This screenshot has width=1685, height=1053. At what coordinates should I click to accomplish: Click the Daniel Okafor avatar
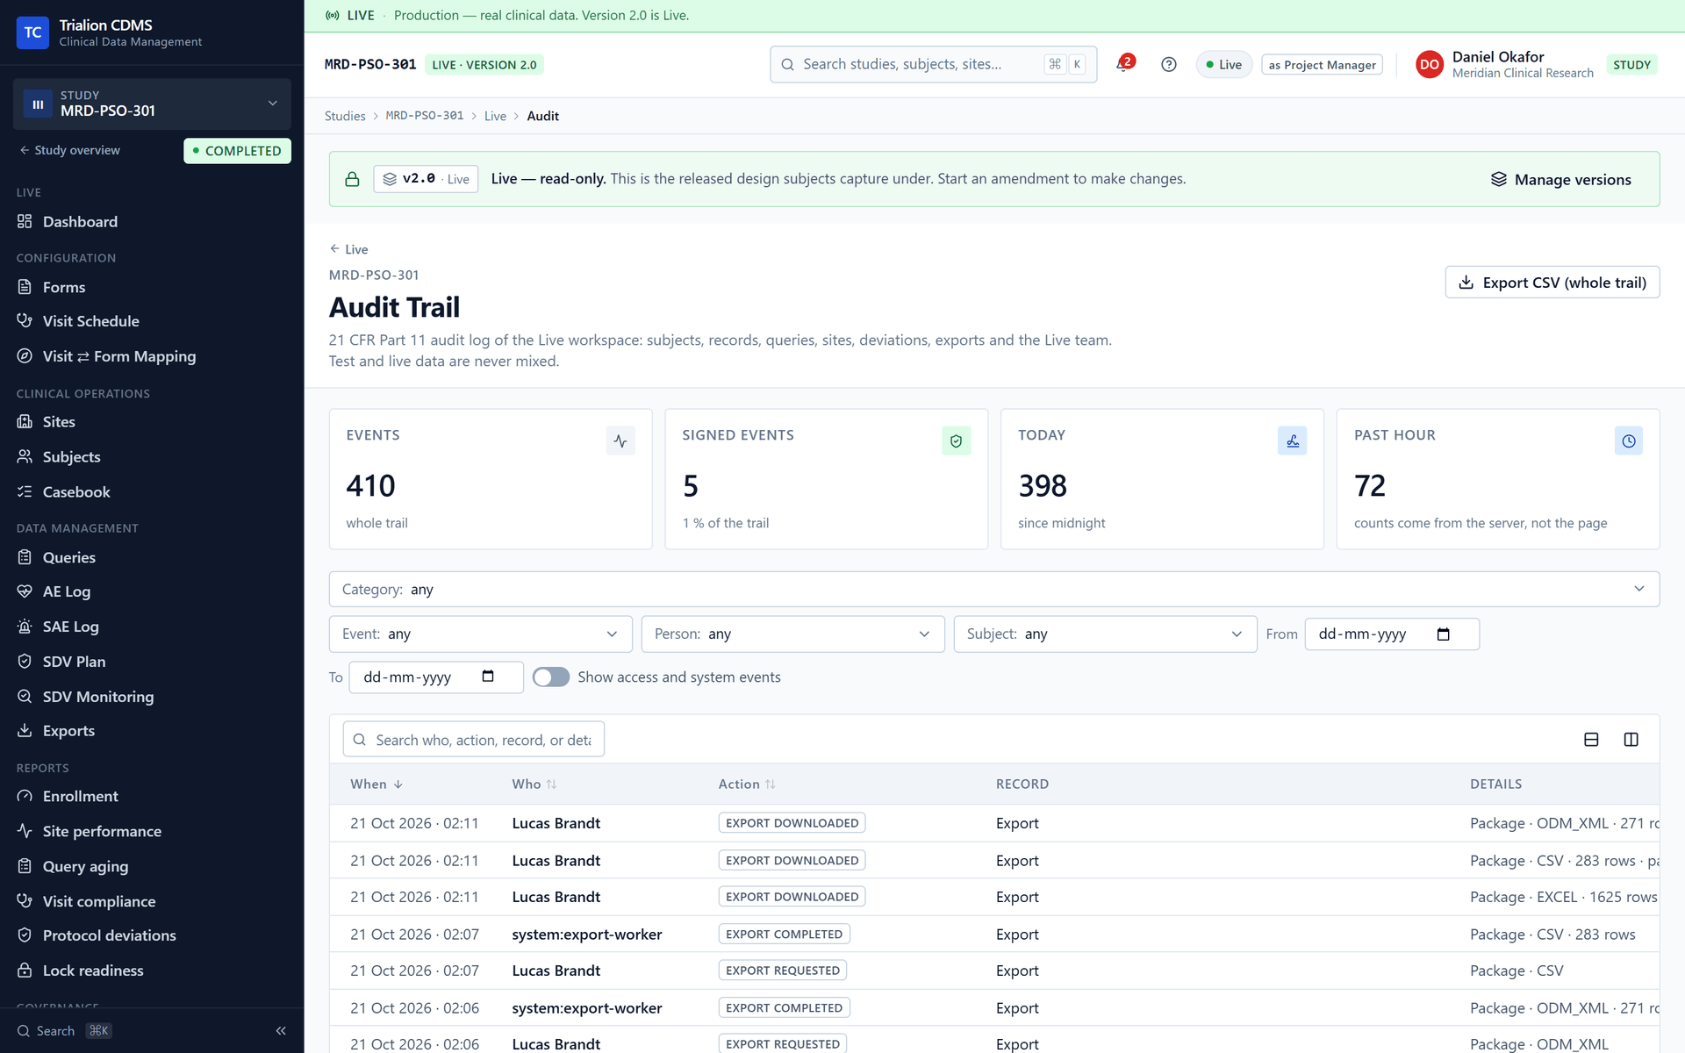(x=1429, y=64)
